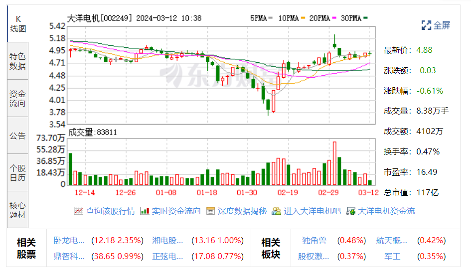Click the 最新价 value 4.88
This screenshot has height=277, width=471.
425,50
